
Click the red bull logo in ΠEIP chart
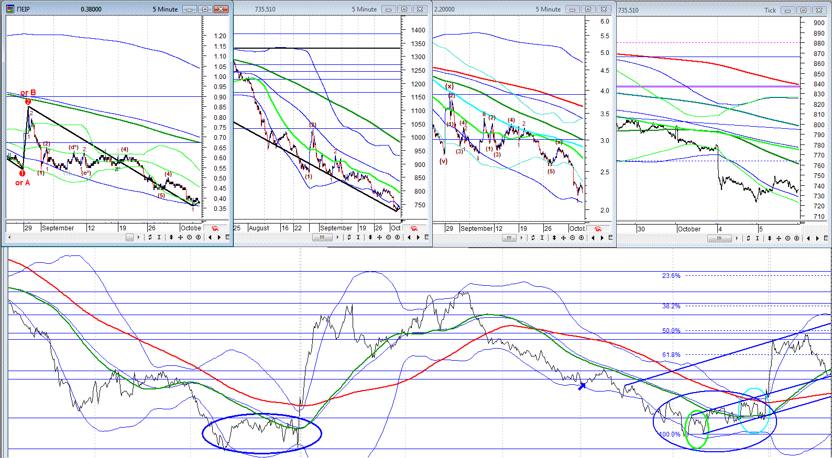click(x=215, y=228)
